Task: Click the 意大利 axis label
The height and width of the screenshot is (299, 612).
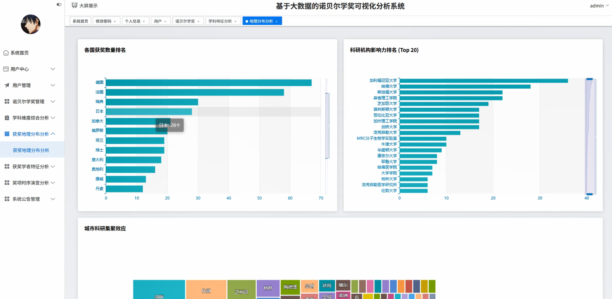Action: 97,160
